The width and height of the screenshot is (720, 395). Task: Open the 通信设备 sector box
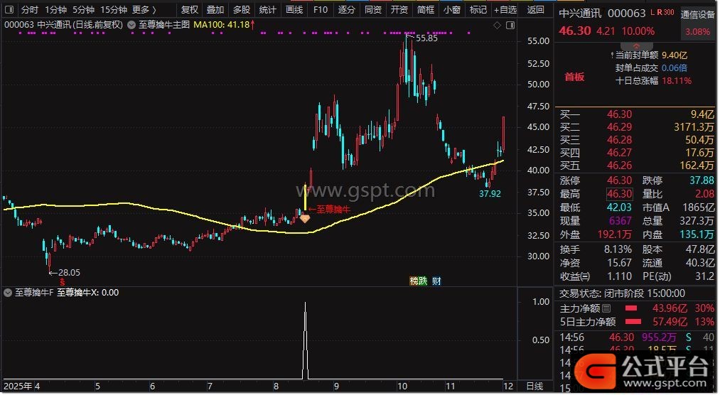pyautogui.click(x=698, y=13)
